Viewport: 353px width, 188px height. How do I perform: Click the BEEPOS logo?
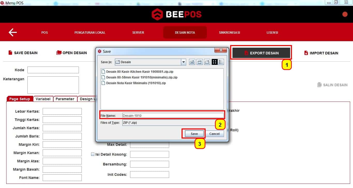click(176, 14)
